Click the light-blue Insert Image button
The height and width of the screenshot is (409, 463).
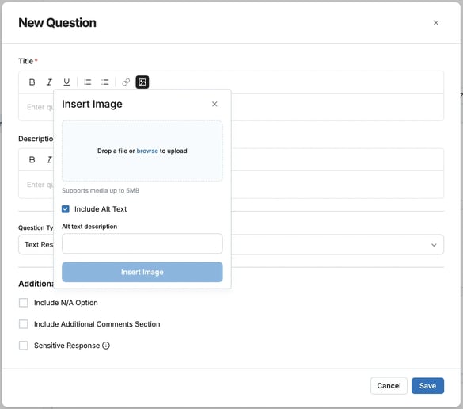142,272
